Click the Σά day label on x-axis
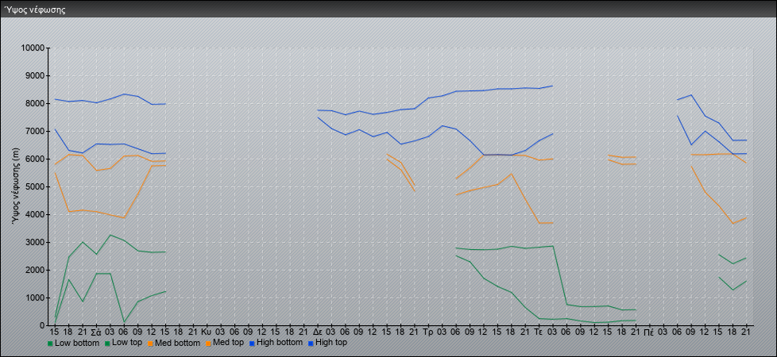The width and height of the screenshot is (777, 357). [96, 332]
